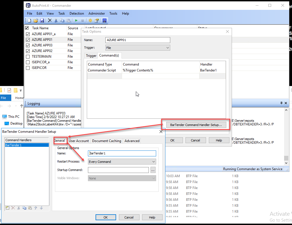Screen dimensions: 292x225
Task: Uncheck the AZURE APP02 task checkbox
Action: (28, 51)
